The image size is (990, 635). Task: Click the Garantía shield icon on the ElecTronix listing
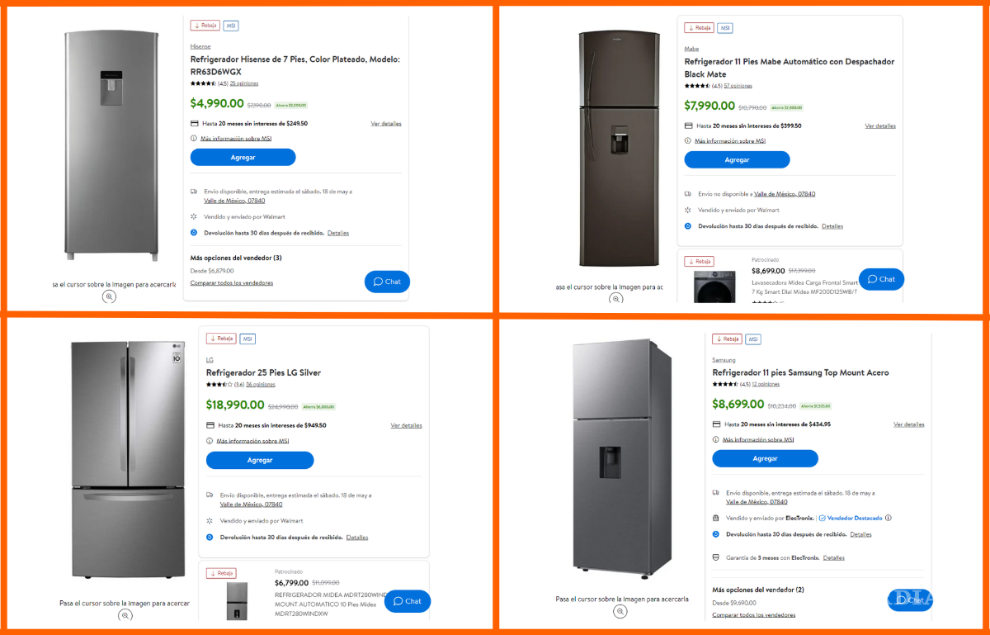point(714,557)
